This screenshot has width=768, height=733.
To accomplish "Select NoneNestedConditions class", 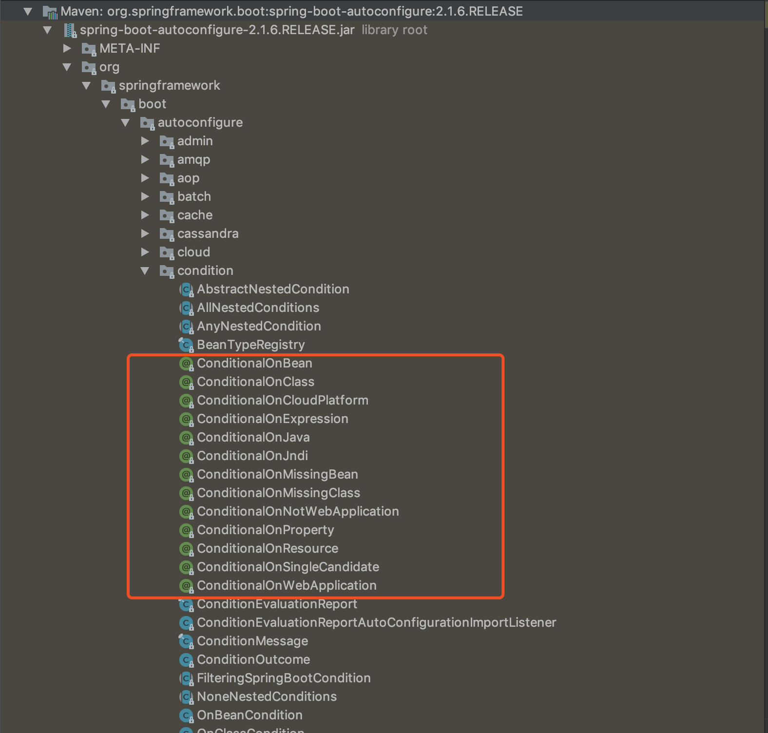I will pos(267,696).
